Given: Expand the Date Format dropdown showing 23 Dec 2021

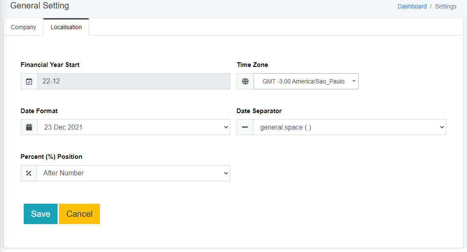Looking at the screenshot, I should pos(133,127).
